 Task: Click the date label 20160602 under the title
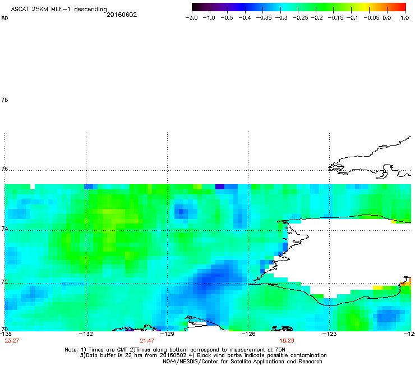[122, 15]
